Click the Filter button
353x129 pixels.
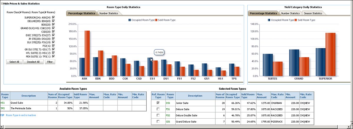[50, 62]
